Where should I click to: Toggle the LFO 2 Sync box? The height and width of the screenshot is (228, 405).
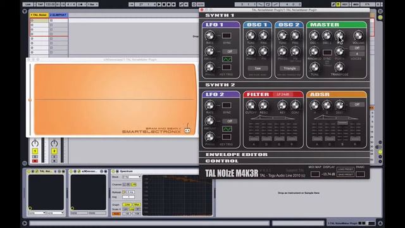coord(227,106)
